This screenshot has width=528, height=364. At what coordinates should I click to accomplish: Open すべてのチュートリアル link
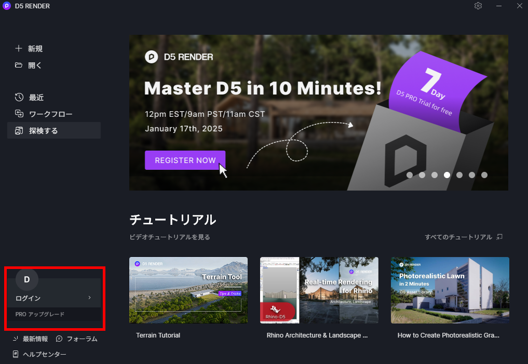[458, 237]
